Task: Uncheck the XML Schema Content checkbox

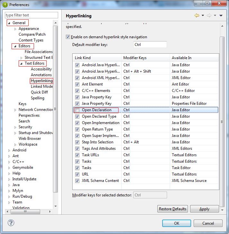Action: tap(77, 181)
